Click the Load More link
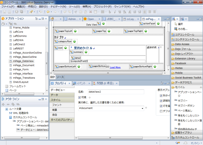This screenshot has height=145, width=203. pyautogui.click(x=115, y=67)
